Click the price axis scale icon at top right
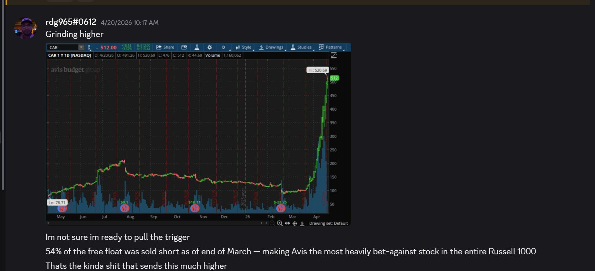 pos(334,55)
